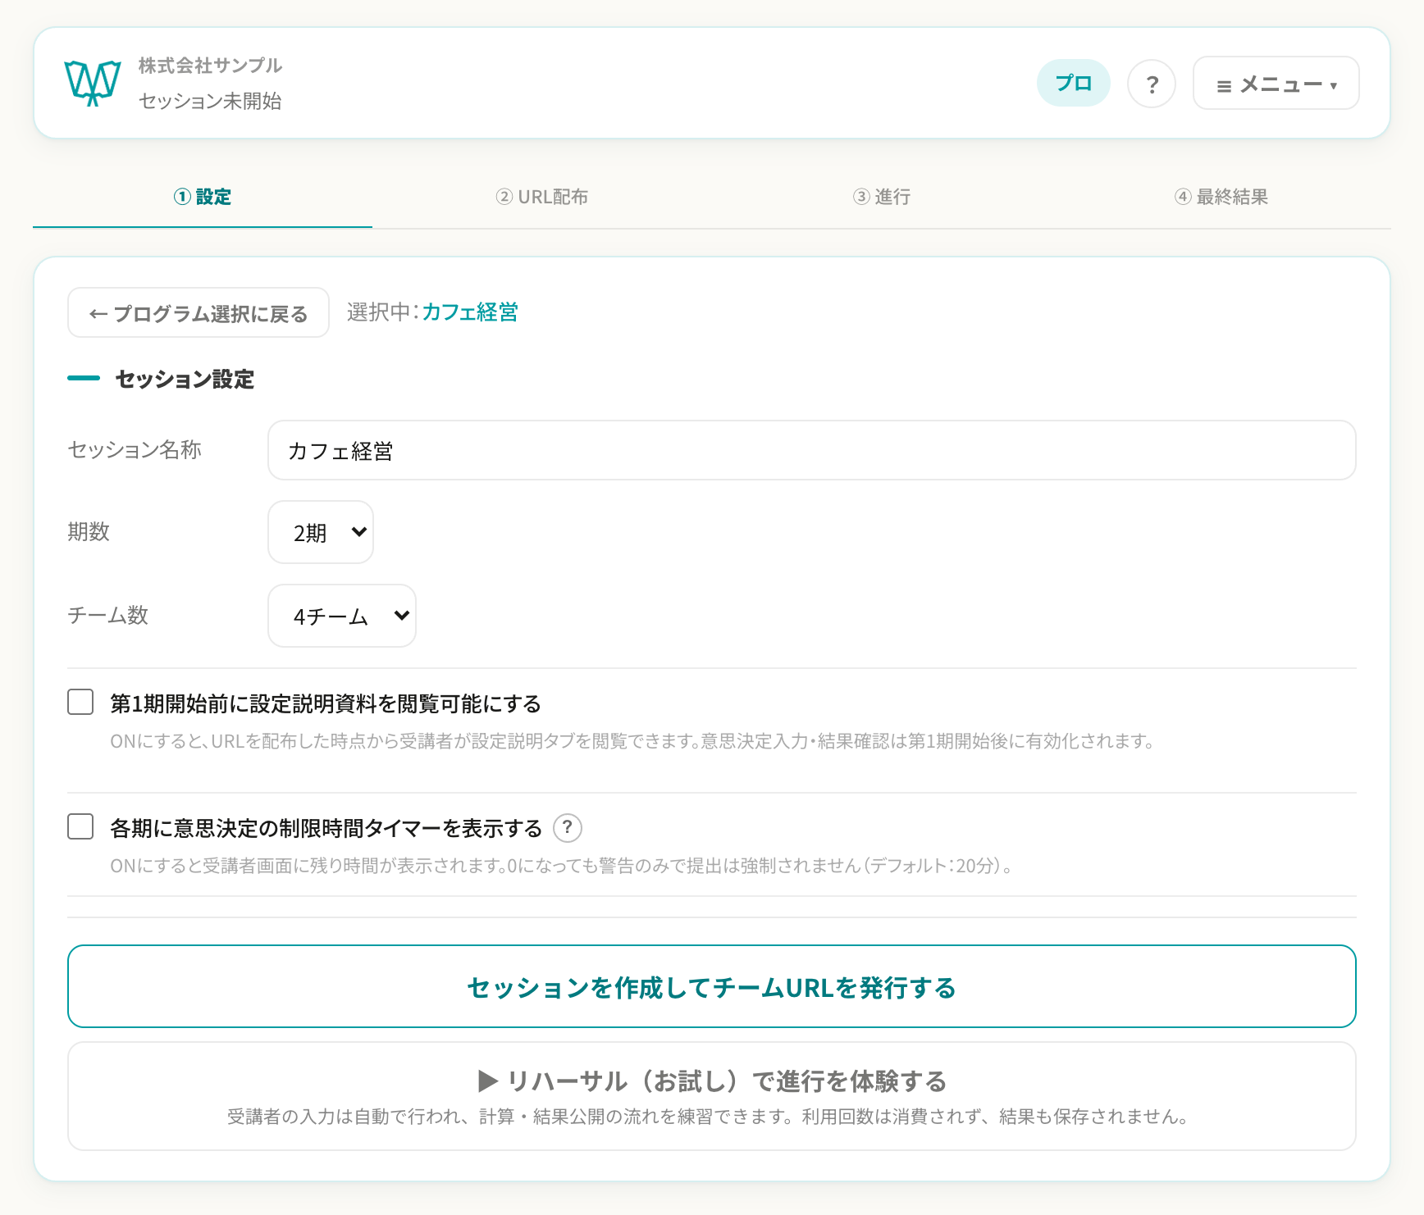Screen dimensions: 1424x1215
Task: Switch to the ③ 進行 tab
Action: coord(882,197)
